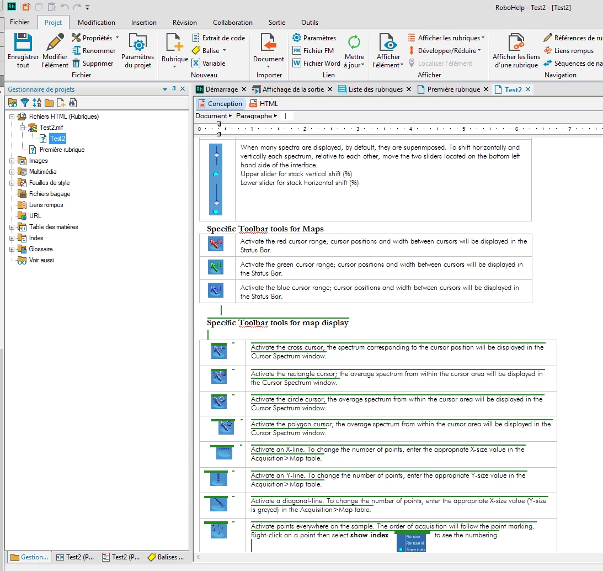Expand the Glossaire folder
Screen dimensions: 603x571
pyautogui.click(x=12, y=249)
